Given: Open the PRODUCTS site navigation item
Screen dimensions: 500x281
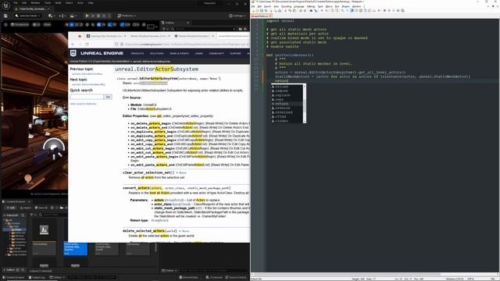Looking at the screenshot, I should point(137,53).
